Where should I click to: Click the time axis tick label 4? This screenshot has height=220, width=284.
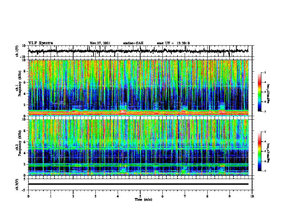(118, 196)
